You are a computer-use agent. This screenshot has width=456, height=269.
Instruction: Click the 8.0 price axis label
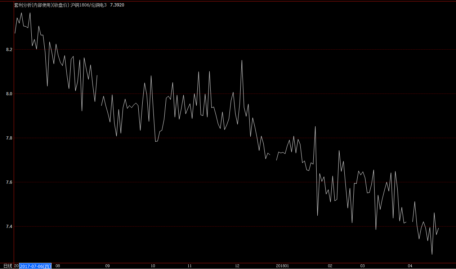9,94
